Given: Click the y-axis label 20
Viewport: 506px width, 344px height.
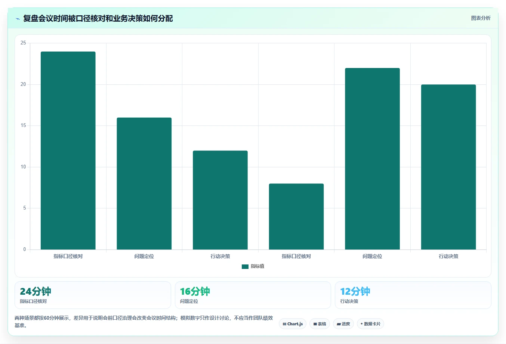Looking at the screenshot, I should [23, 84].
